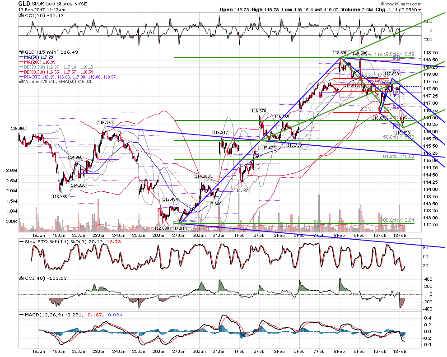
Task: Click the 'CCI(10) -35.43' indicator label
Action: point(44,16)
